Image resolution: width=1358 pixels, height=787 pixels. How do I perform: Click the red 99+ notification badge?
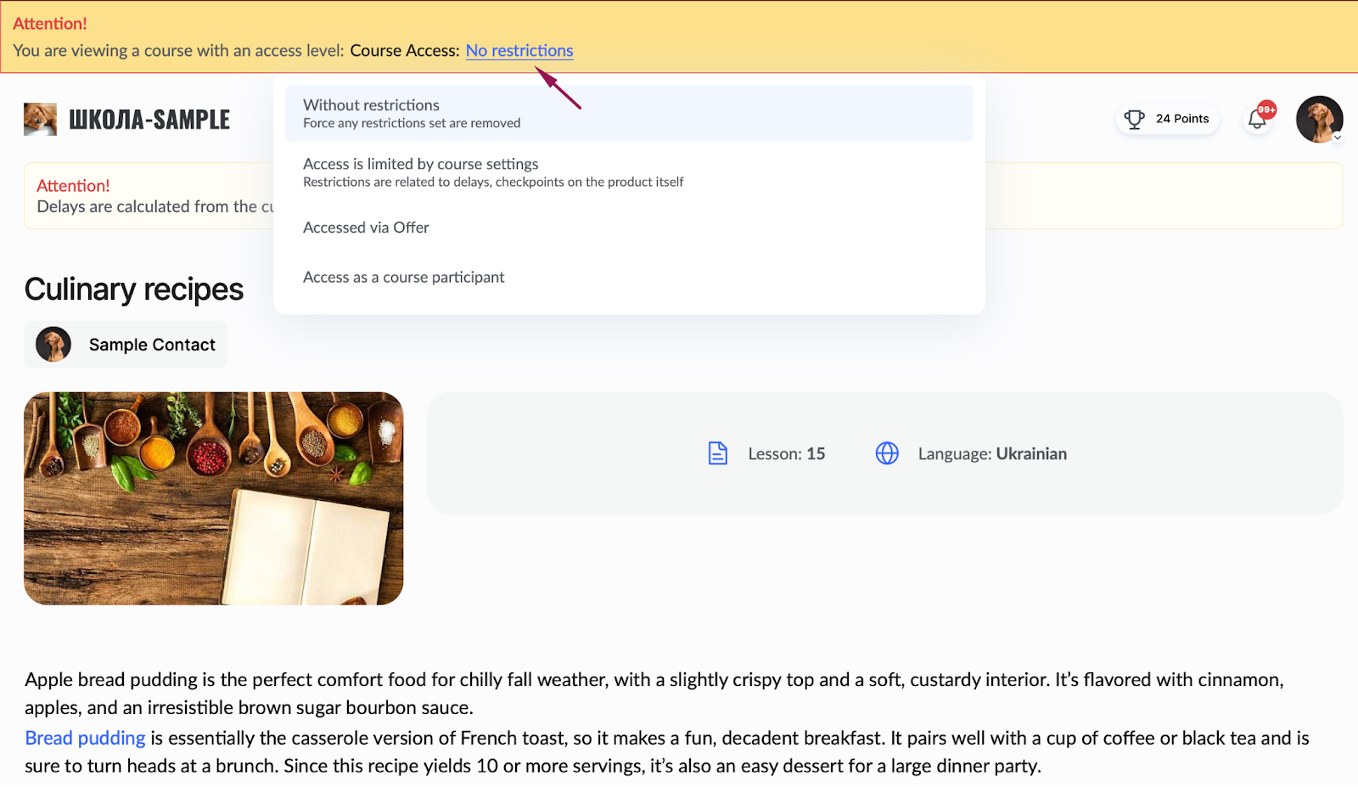click(x=1266, y=110)
